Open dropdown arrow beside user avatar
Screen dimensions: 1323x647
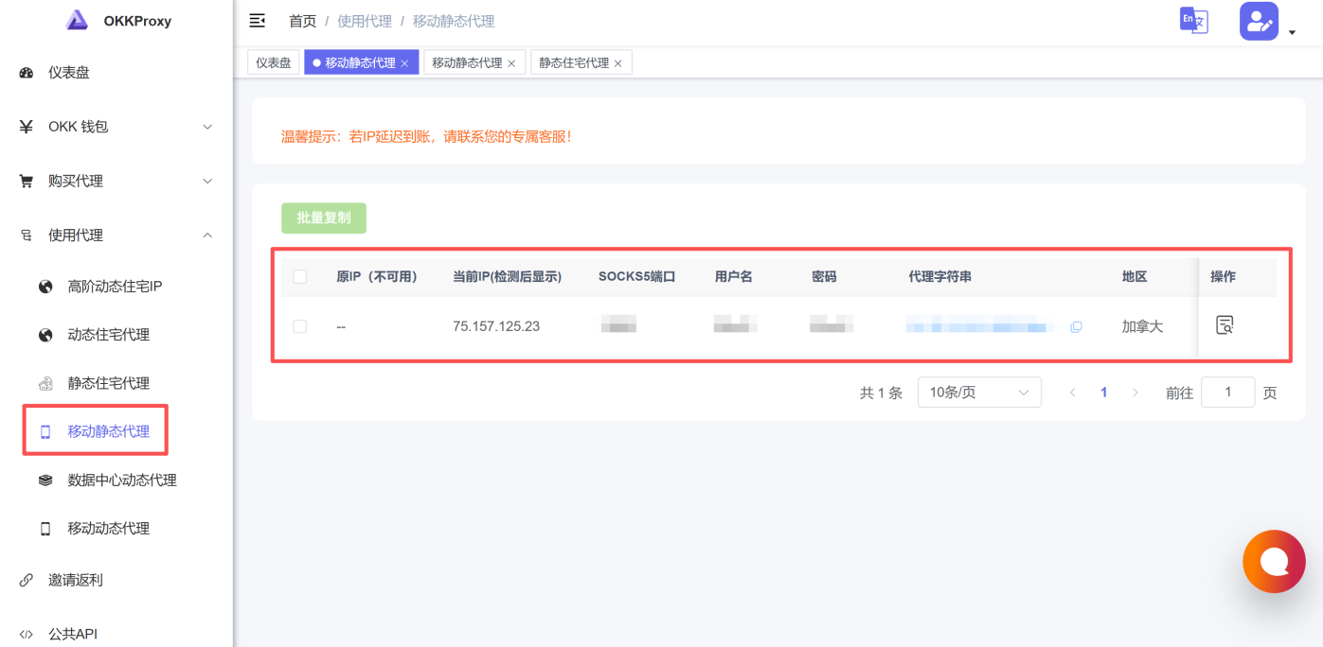[x=1292, y=33]
